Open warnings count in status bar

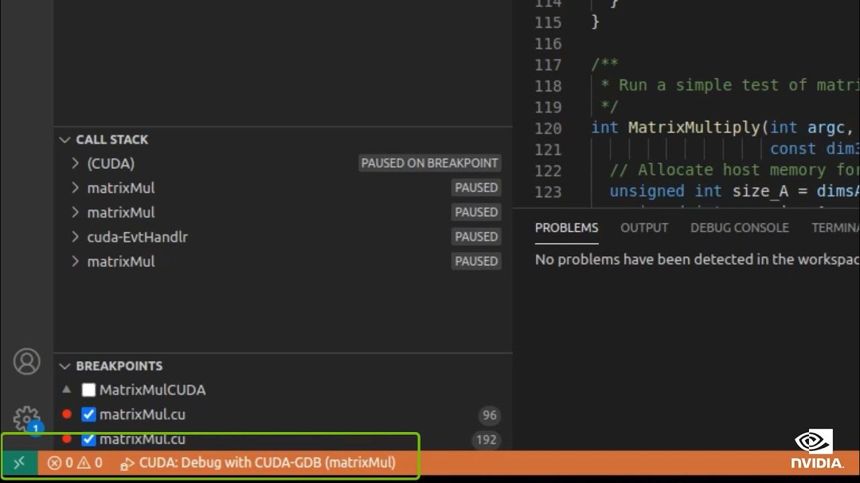coord(90,462)
